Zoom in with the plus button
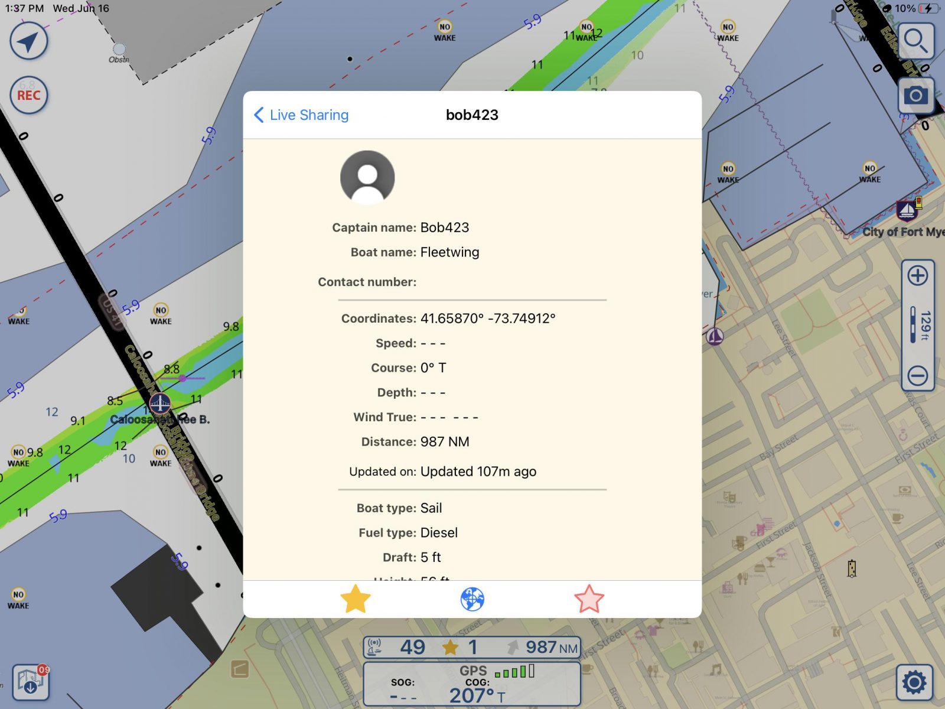This screenshot has width=945, height=709. (917, 276)
